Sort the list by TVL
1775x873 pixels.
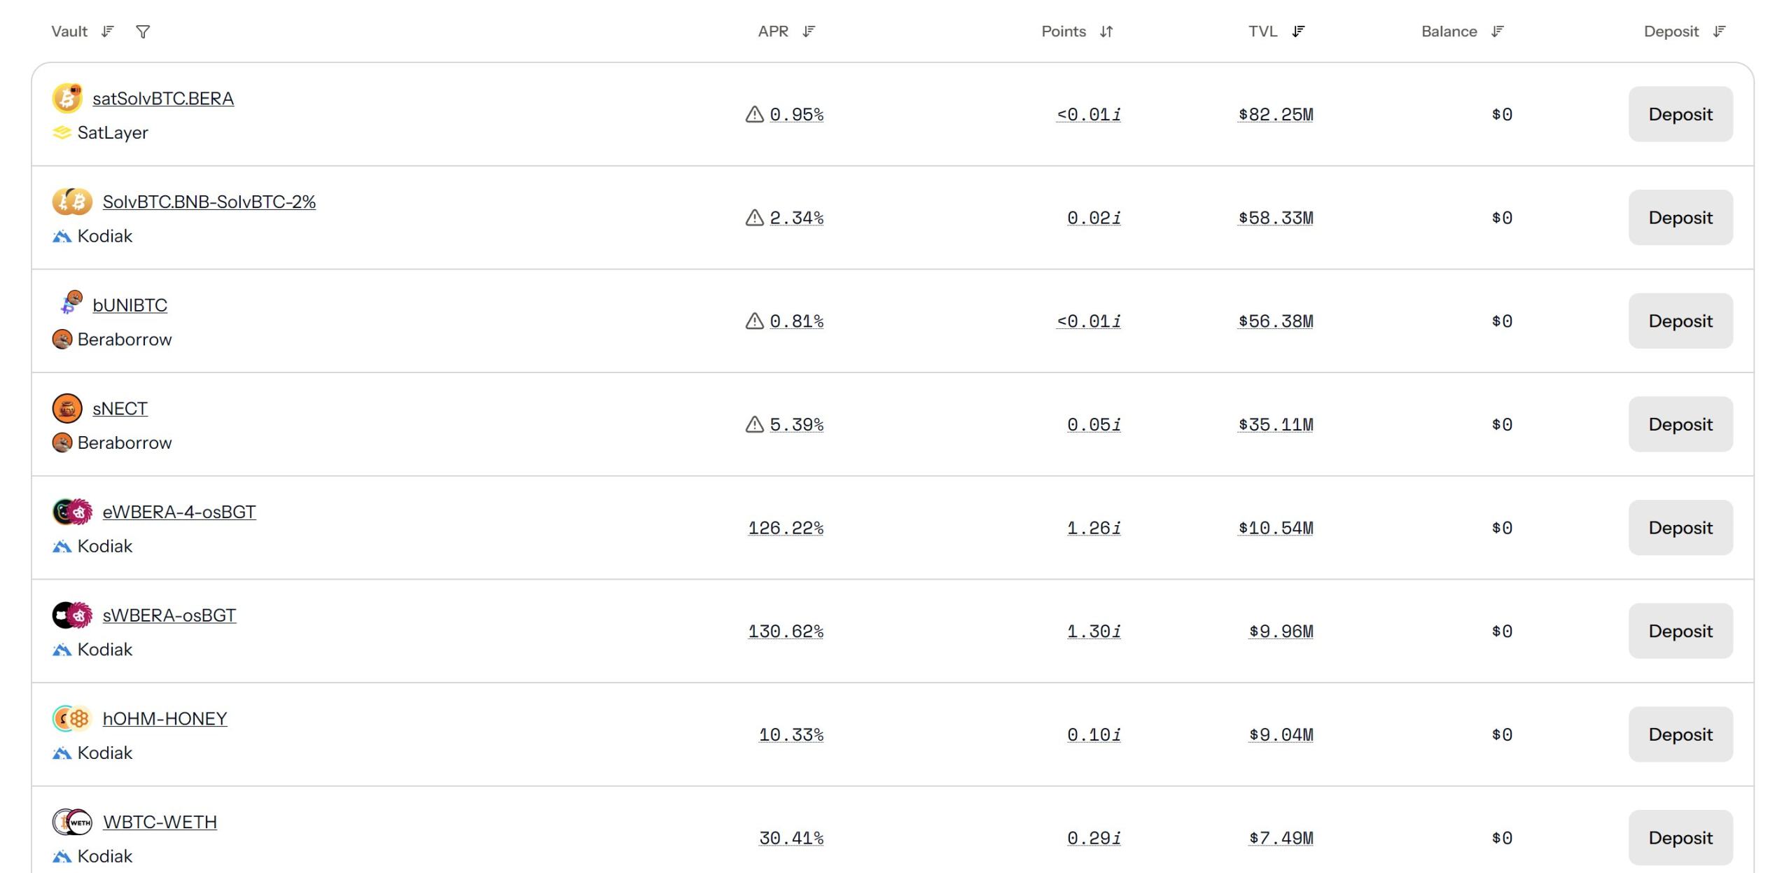(x=1298, y=32)
